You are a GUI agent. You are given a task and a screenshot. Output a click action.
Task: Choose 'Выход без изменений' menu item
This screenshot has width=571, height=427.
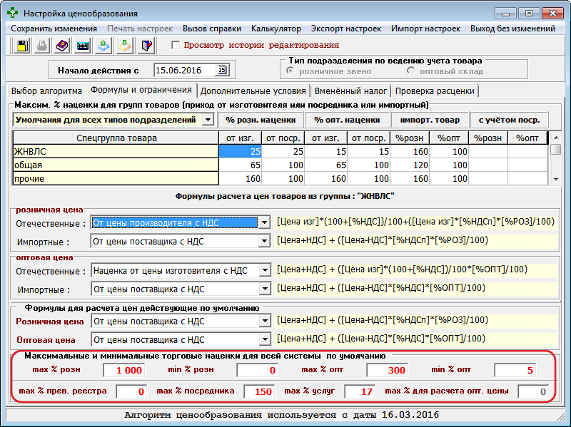pyautogui.click(x=512, y=29)
